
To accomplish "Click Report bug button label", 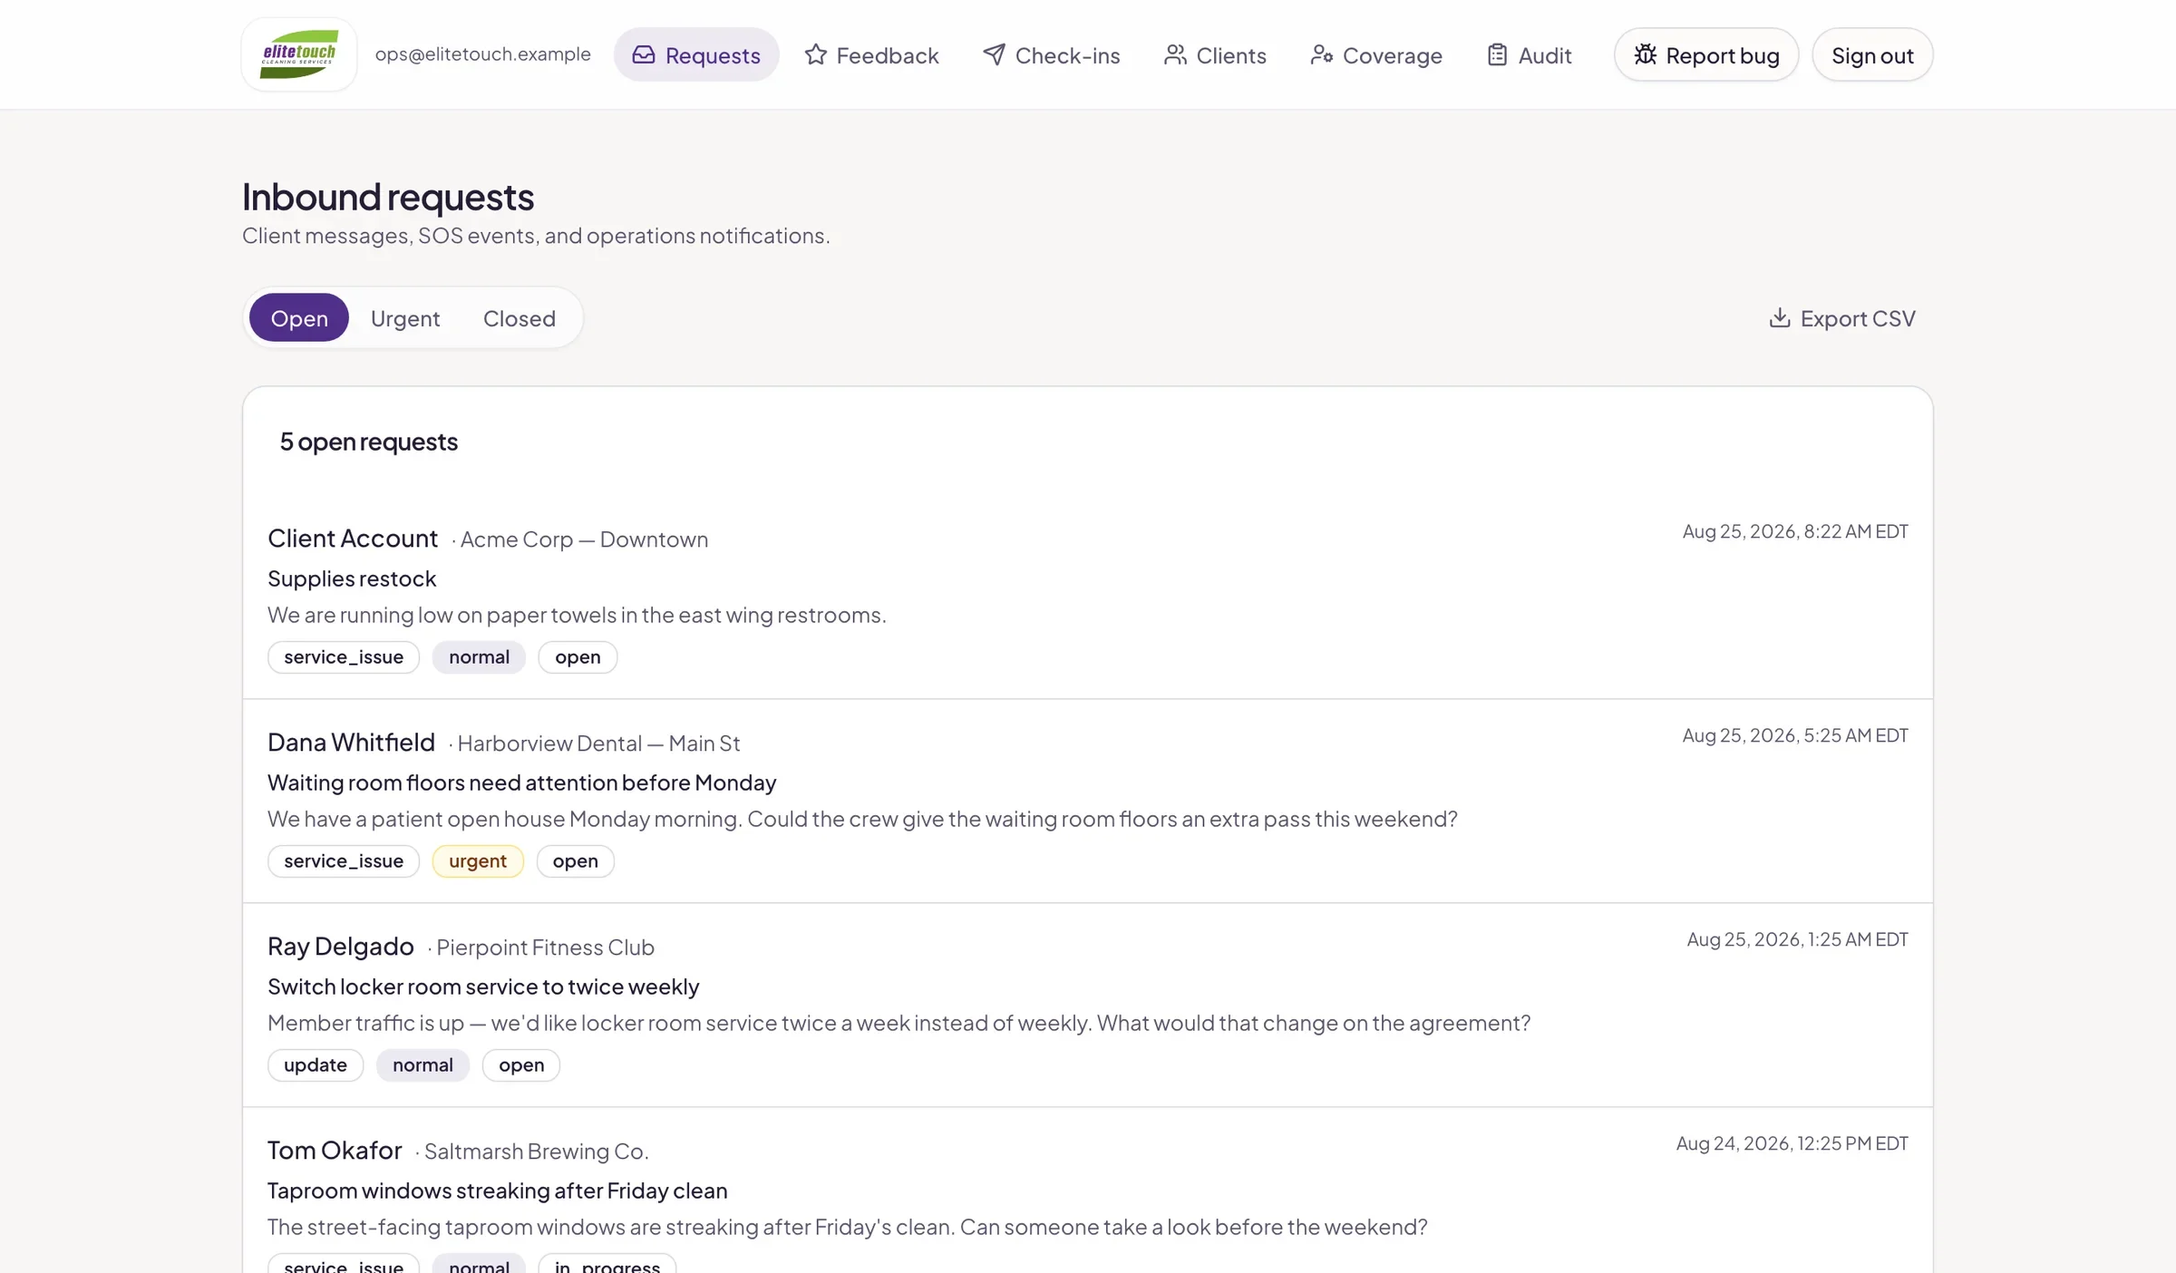I will (1723, 55).
